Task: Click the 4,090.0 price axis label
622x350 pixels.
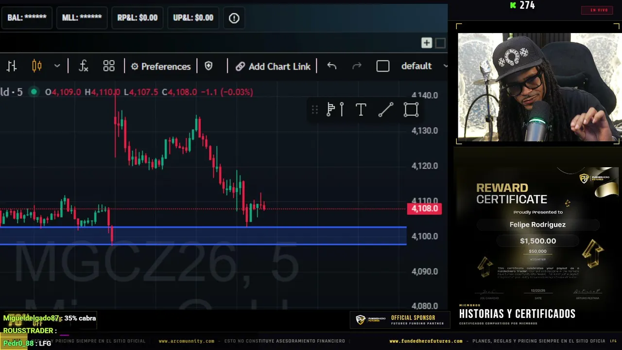Action: pyautogui.click(x=425, y=271)
